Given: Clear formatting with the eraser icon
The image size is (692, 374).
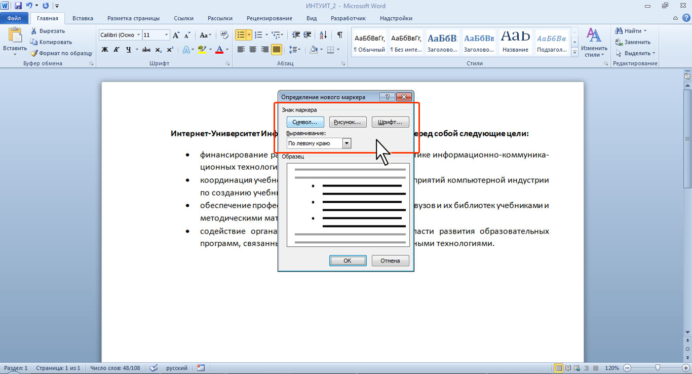Looking at the screenshot, I should pyautogui.click(x=223, y=35).
